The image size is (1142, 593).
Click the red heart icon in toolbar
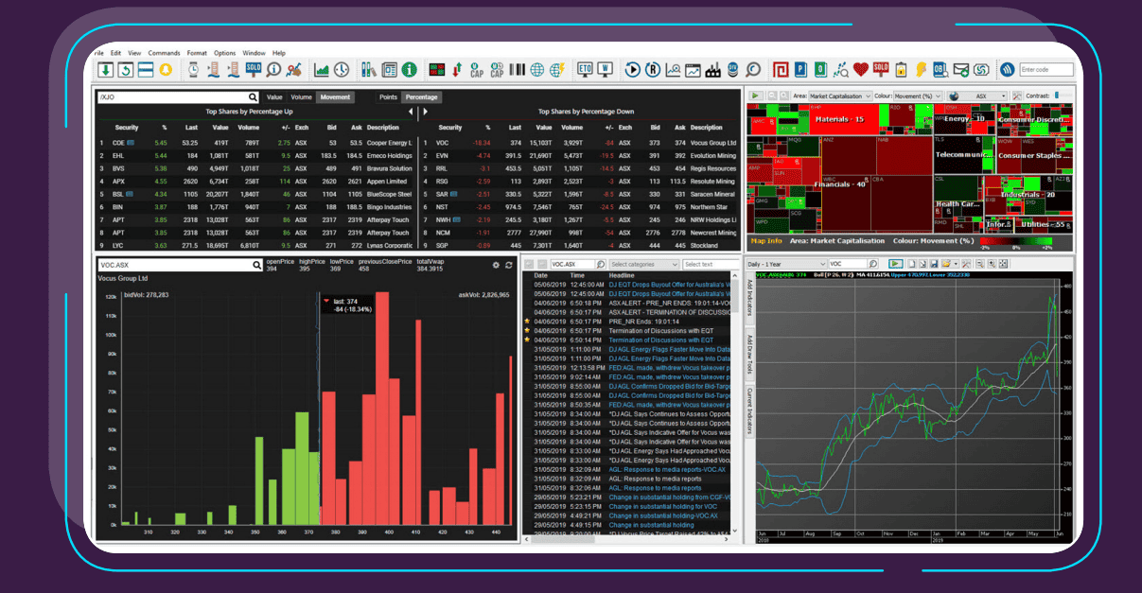[860, 70]
